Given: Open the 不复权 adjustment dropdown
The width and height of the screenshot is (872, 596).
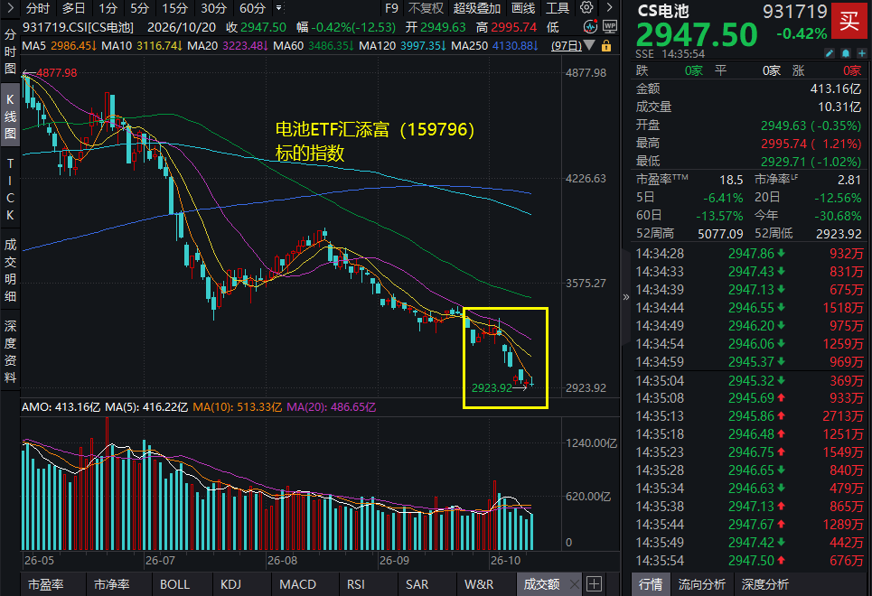Looking at the screenshot, I should tap(426, 8).
